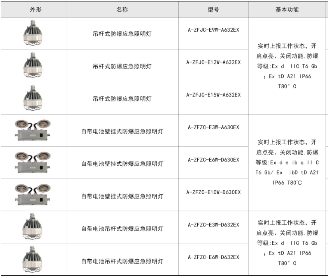Select model text A-ZFJC-E12W-A632EX

point(213,62)
